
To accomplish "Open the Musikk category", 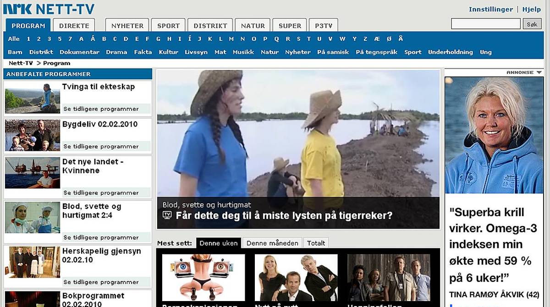I will [243, 52].
